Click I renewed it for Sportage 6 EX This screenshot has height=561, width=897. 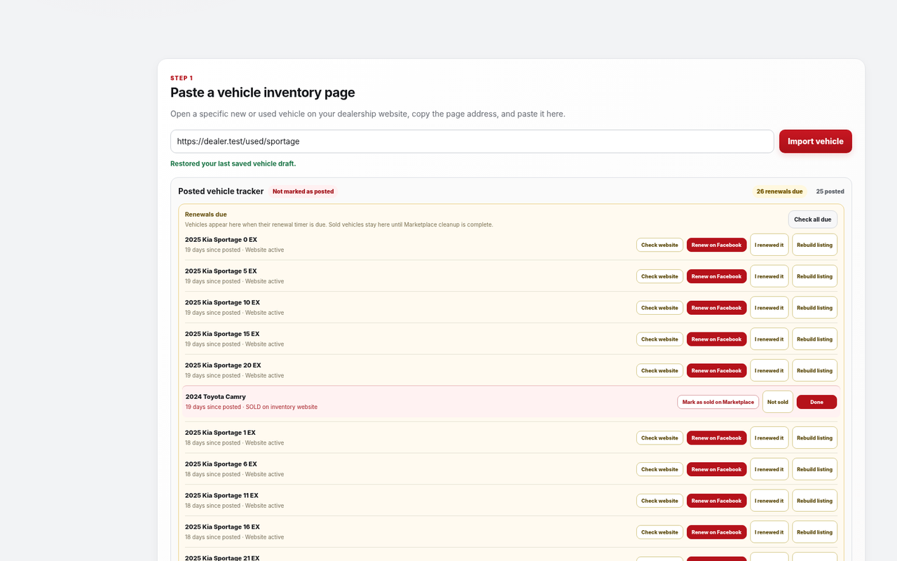[x=769, y=470]
